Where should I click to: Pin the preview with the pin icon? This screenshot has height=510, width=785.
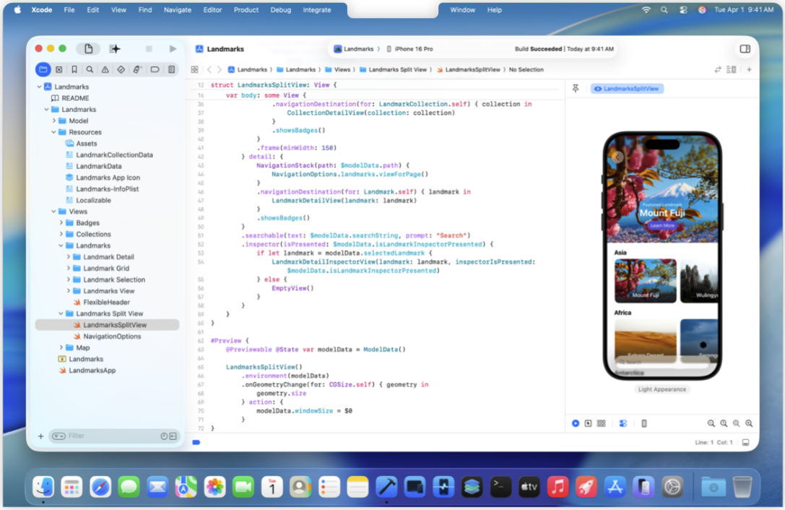pos(576,89)
